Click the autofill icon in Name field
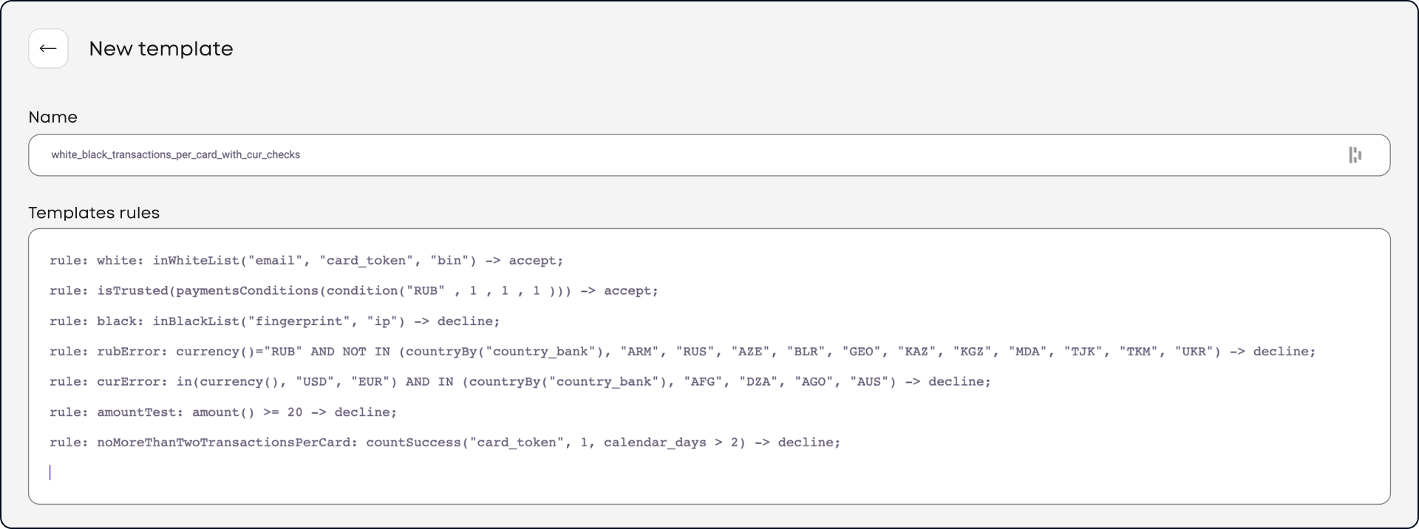1419x529 pixels. coord(1355,155)
